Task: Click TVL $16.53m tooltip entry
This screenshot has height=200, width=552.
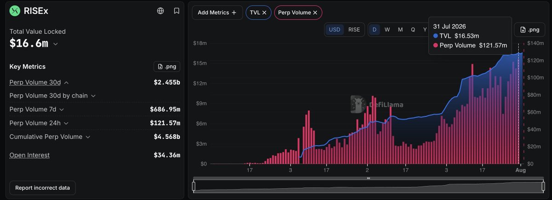Action: point(456,35)
